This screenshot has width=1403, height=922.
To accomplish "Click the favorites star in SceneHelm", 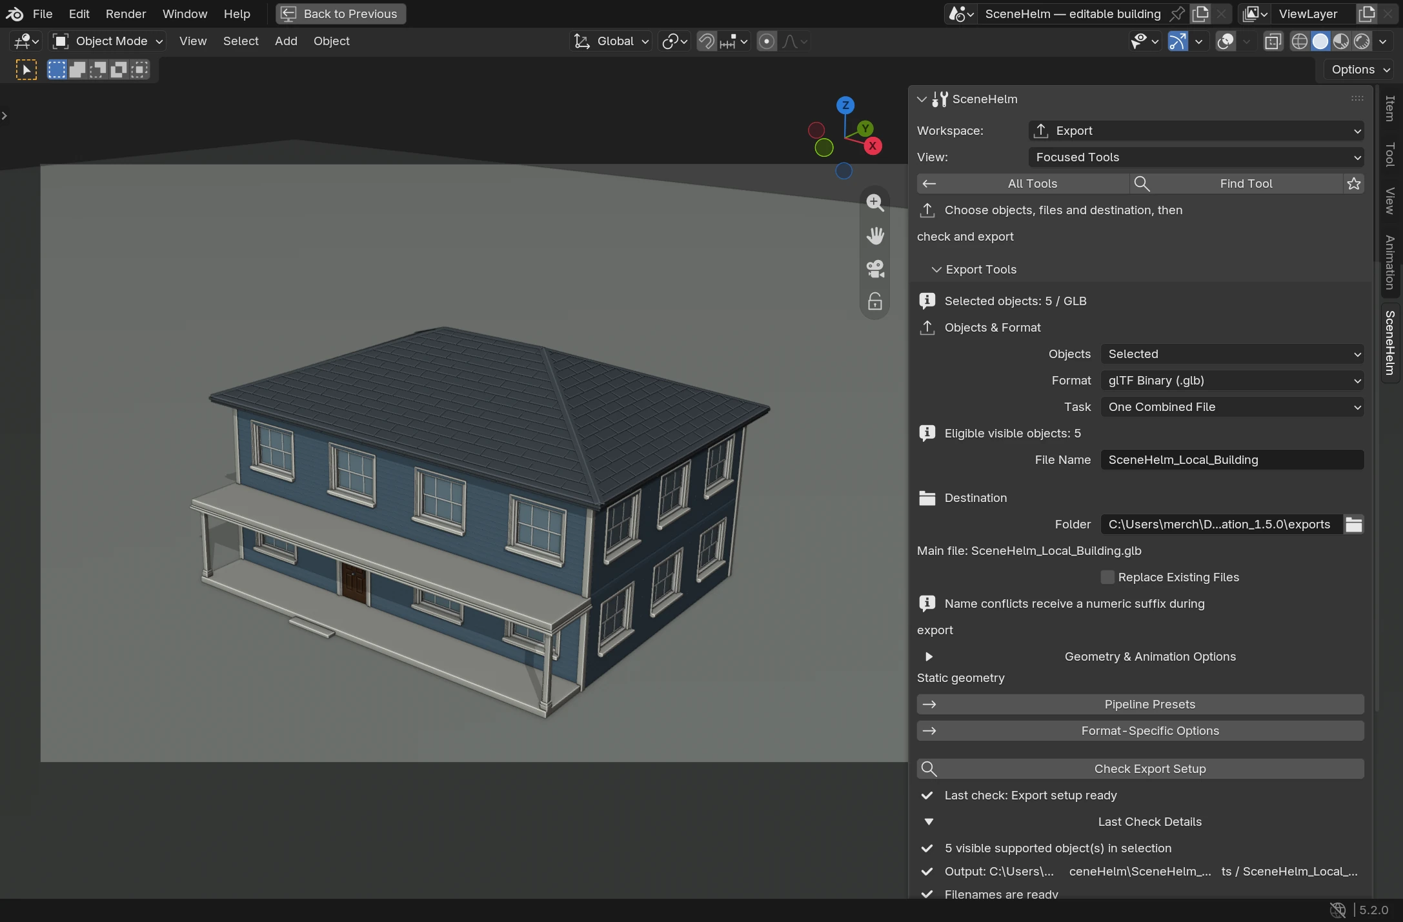I will pyautogui.click(x=1353, y=184).
